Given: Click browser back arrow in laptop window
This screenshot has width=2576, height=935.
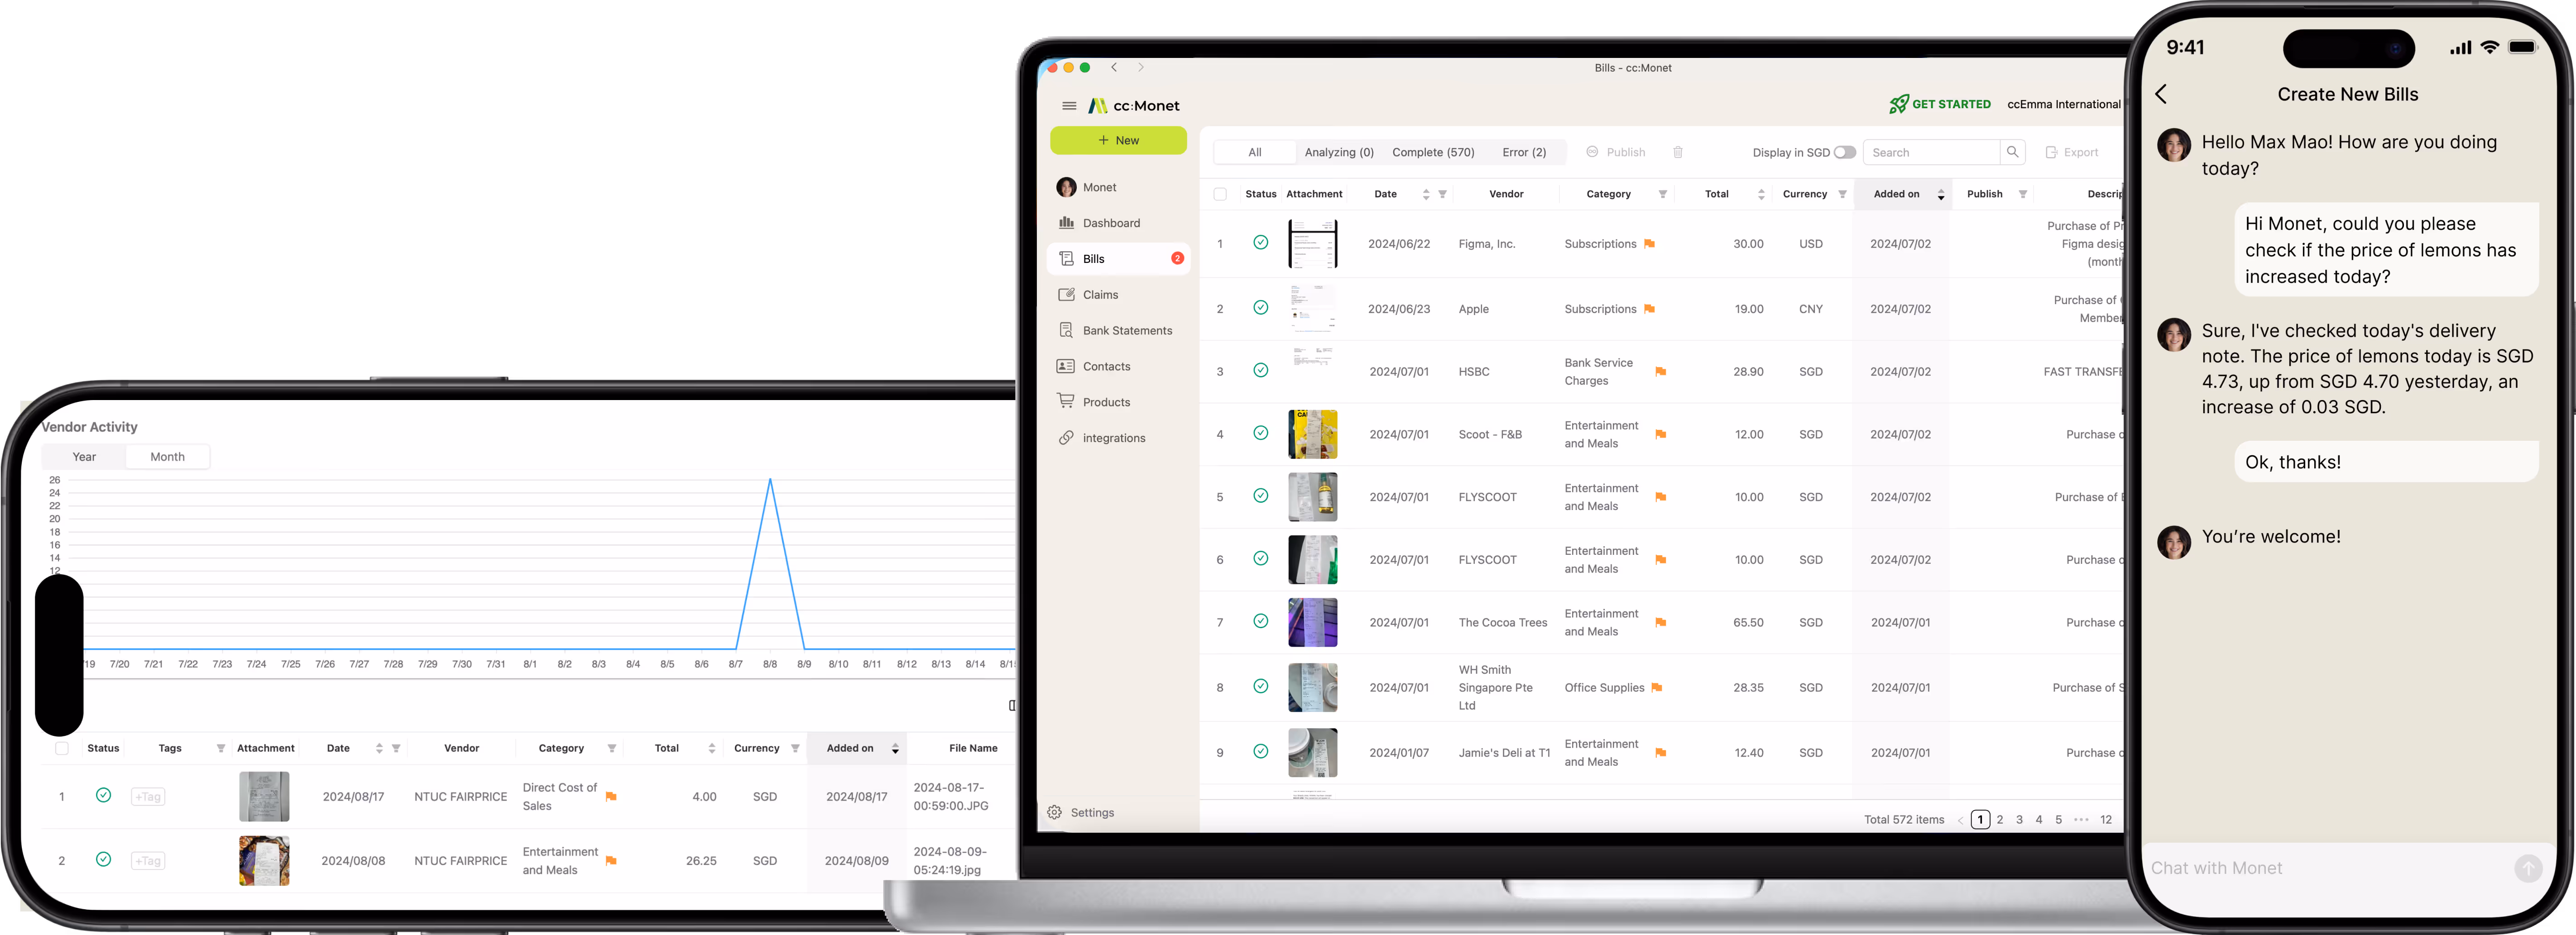Looking at the screenshot, I should (x=1114, y=68).
